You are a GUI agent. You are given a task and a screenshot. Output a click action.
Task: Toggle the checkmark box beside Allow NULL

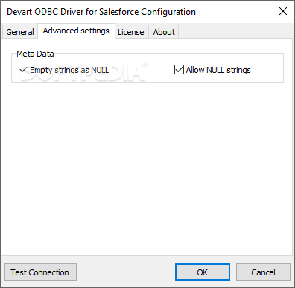pyautogui.click(x=179, y=70)
